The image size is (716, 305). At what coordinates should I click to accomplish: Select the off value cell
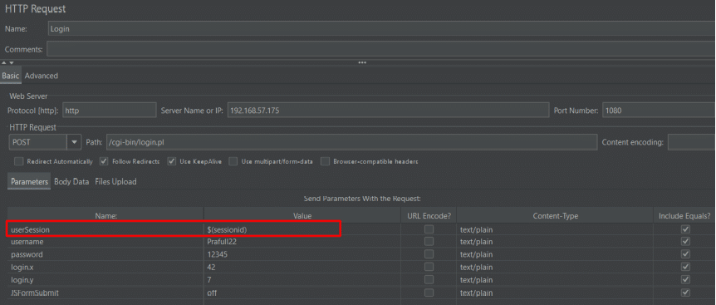(x=302, y=293)
